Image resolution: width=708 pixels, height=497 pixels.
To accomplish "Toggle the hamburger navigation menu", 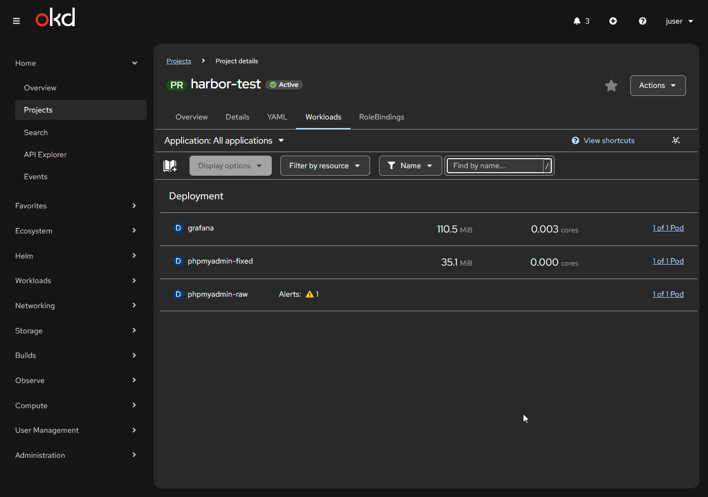I will 17,21.
